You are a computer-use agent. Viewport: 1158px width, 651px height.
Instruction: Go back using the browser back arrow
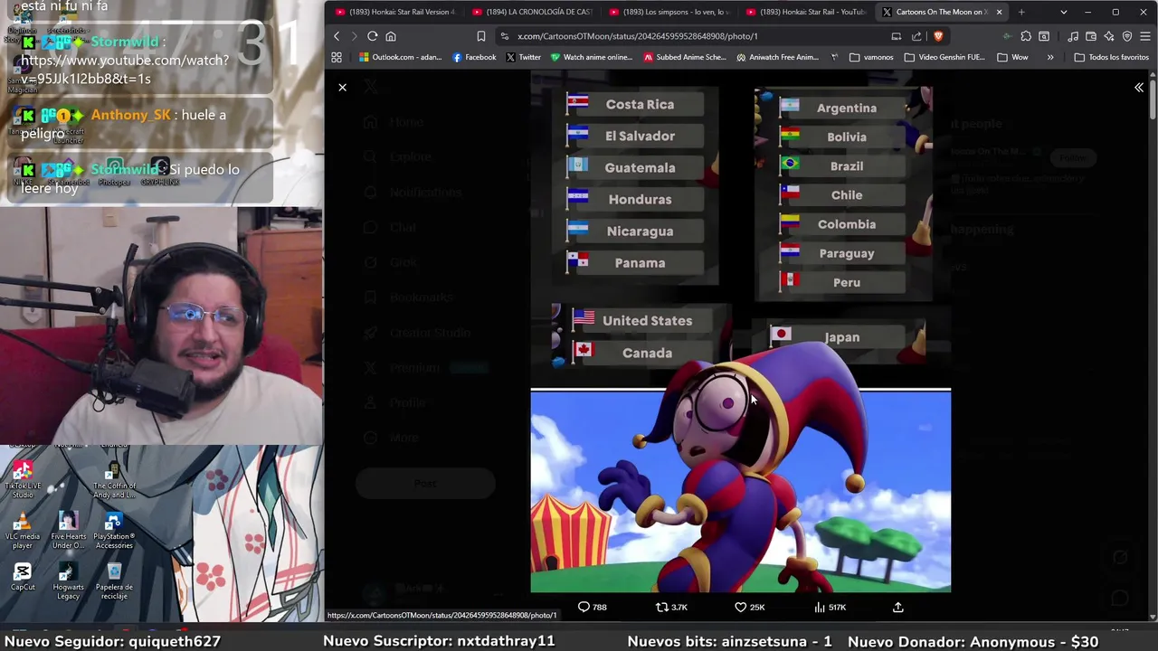[x=337, y=36]
